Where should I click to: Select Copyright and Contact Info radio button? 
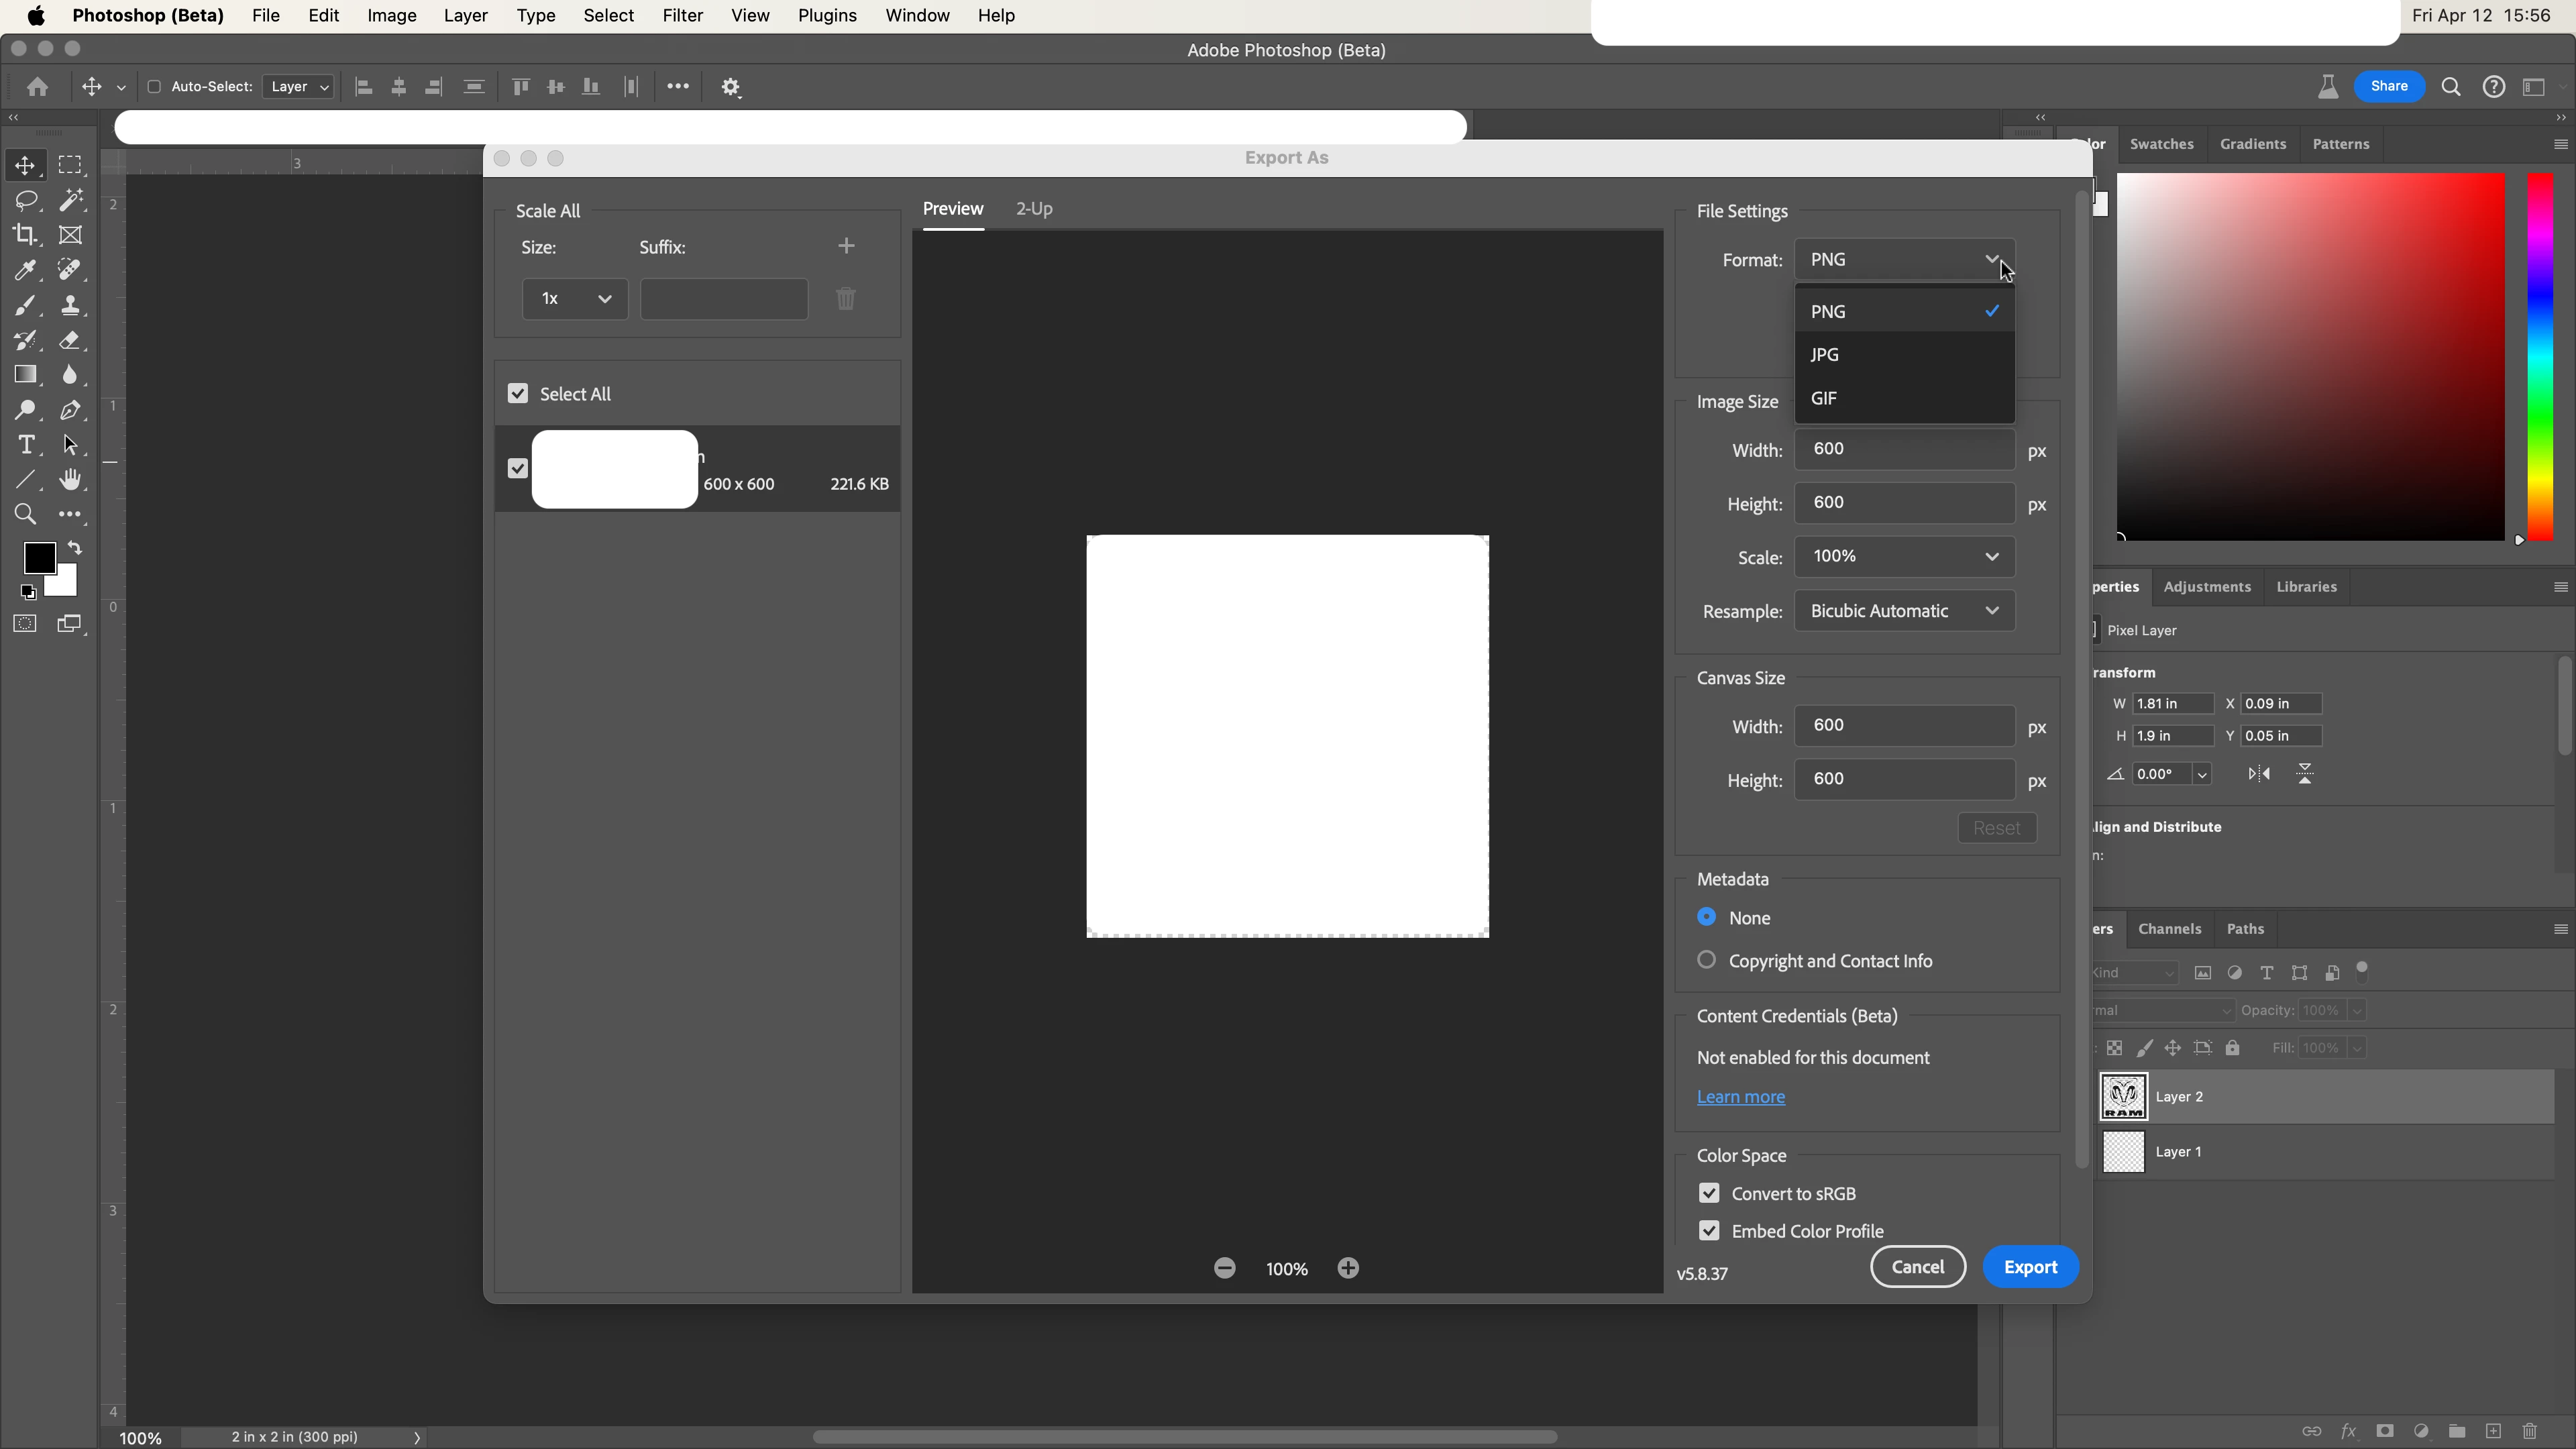click(1707, 960)
